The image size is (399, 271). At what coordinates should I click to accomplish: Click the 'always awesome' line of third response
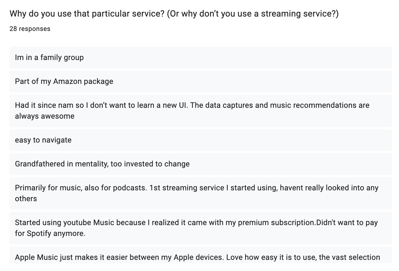click(x=45, y=116)
